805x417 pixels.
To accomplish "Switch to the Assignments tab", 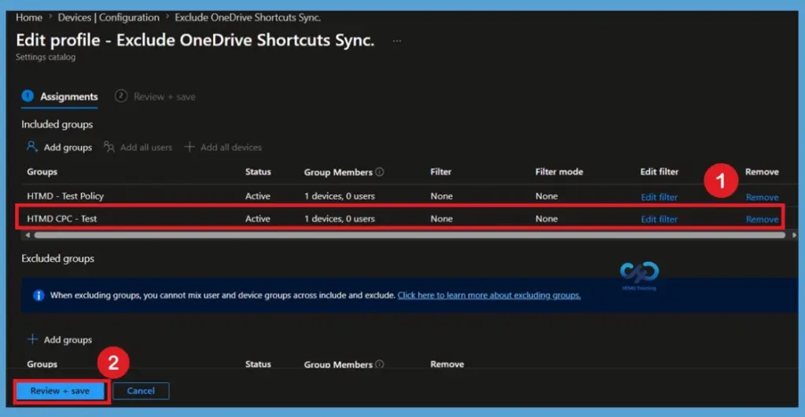I will coord(60,97).
